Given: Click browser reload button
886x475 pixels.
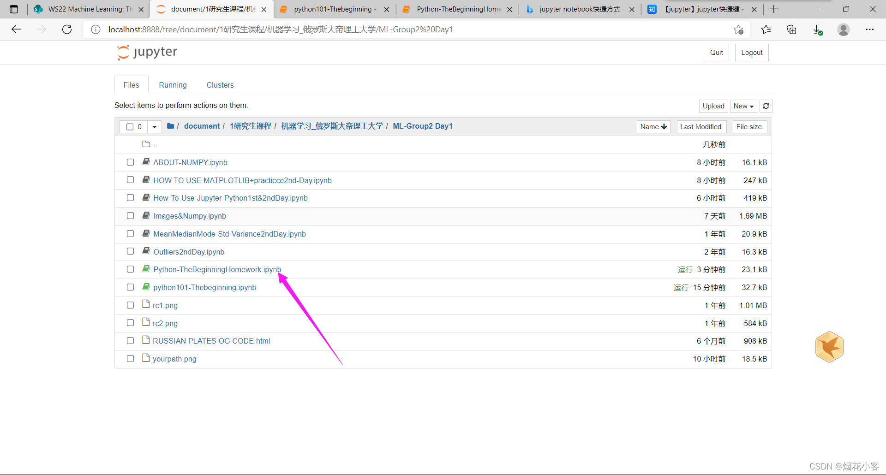Looking at the screenshot, I should [67, 30].
